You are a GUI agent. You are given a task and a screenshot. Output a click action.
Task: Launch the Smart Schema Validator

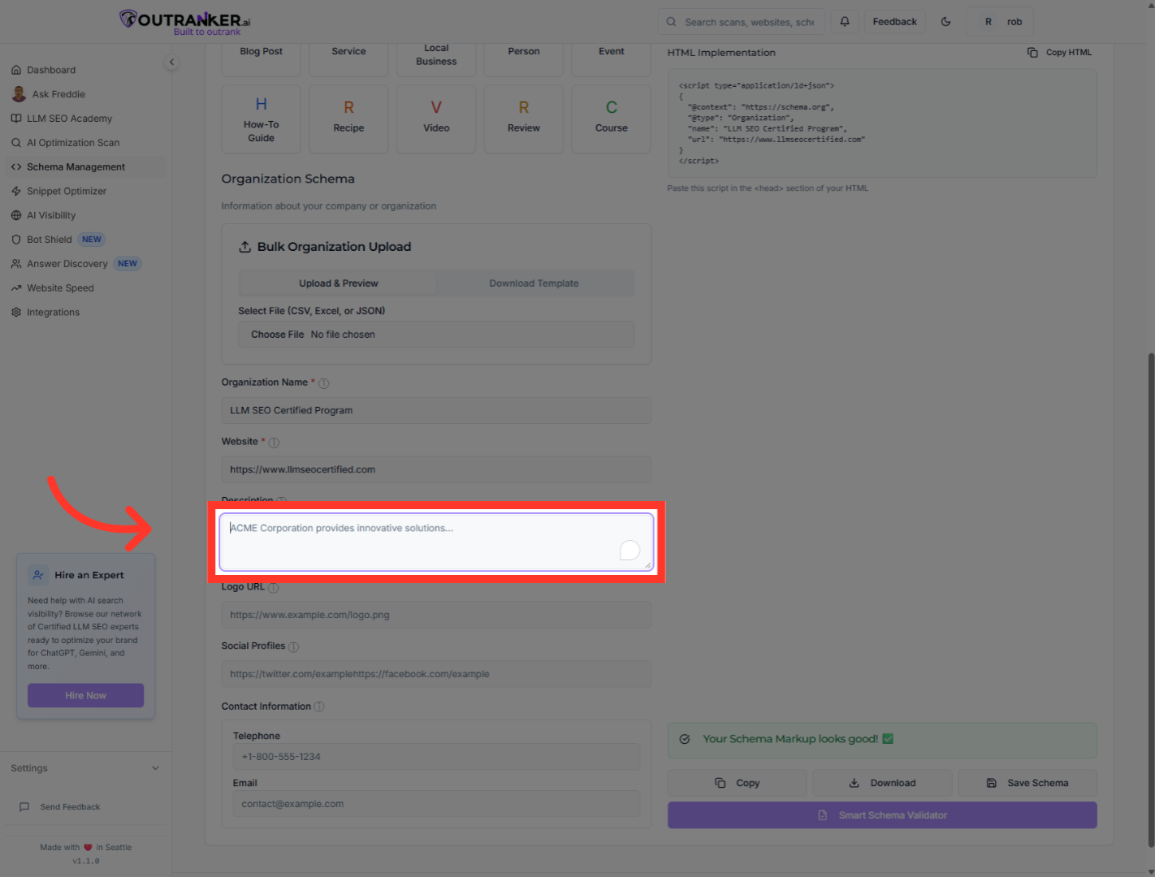(882, 815)
